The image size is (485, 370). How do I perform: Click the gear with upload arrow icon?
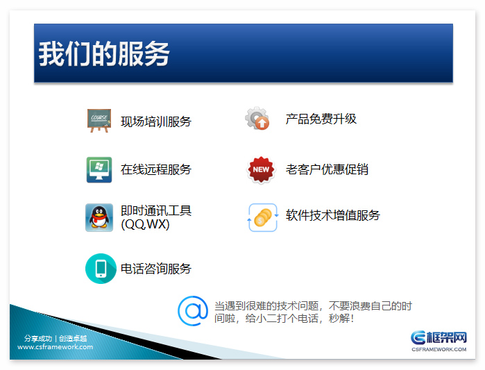257,119
